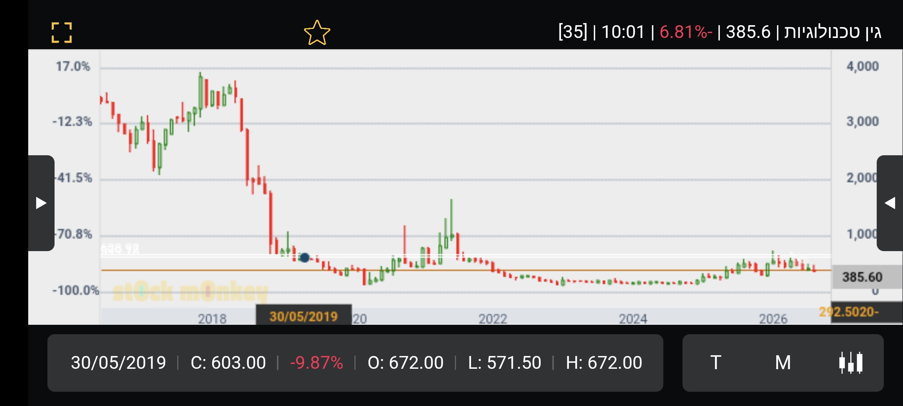Click the closing price C: 603.00
Screen dimensions: 903x406
[228, 363]
